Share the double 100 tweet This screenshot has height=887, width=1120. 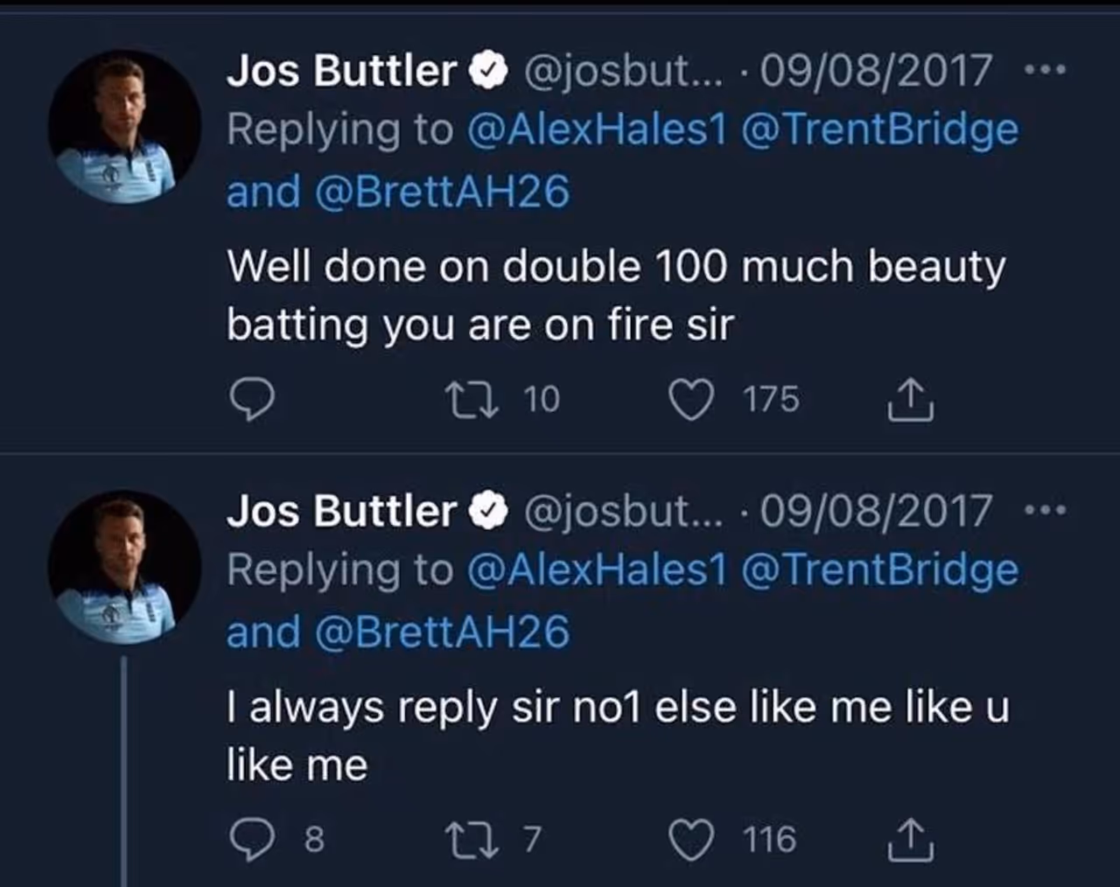point(911,400)
